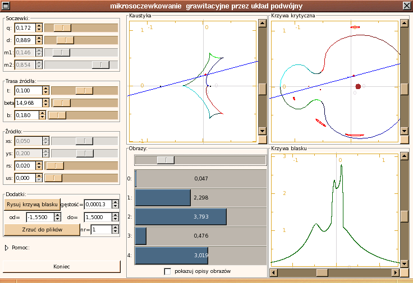Image resolution: width=413 pixels, height=283 pixels.
Task: Click Krzywa blasku horizontal scrollbar left arrow
Action: (x=274, y=273)
